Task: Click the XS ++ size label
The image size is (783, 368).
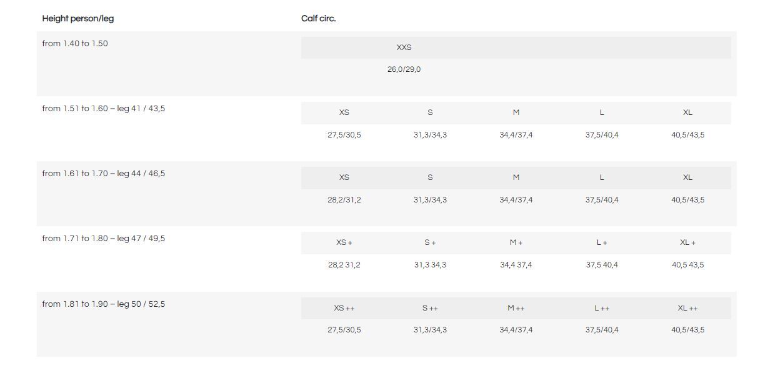Action: pos(344,308)
